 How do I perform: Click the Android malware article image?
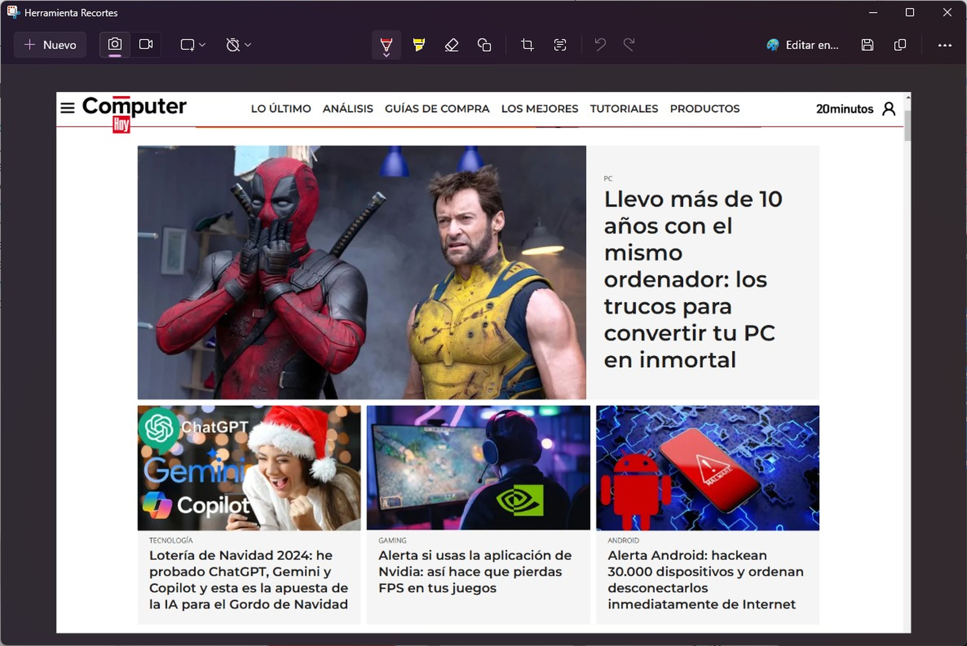tap(708, 468)
